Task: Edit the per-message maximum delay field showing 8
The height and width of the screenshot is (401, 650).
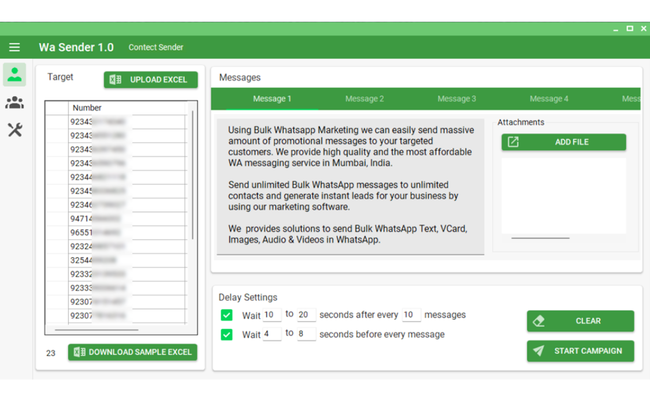Action: coord(306,334)
